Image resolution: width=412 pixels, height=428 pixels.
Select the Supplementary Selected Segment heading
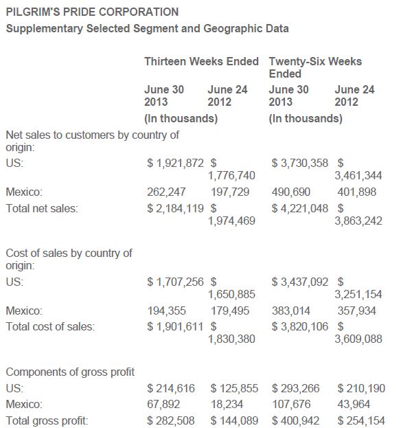pos(147,28)
